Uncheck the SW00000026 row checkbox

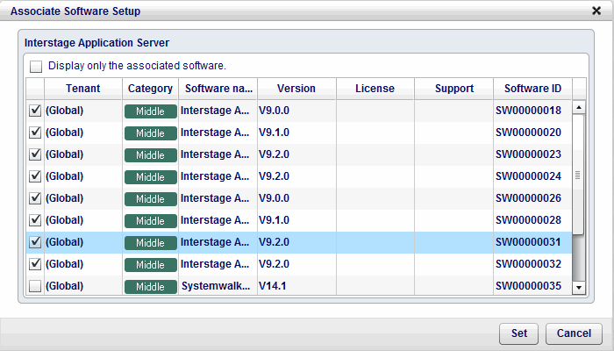(x=35, y=198)
